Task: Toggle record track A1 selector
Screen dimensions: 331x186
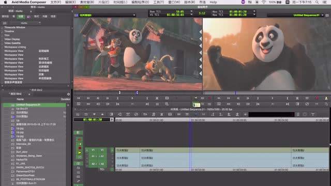Action: tap(102, 156)
